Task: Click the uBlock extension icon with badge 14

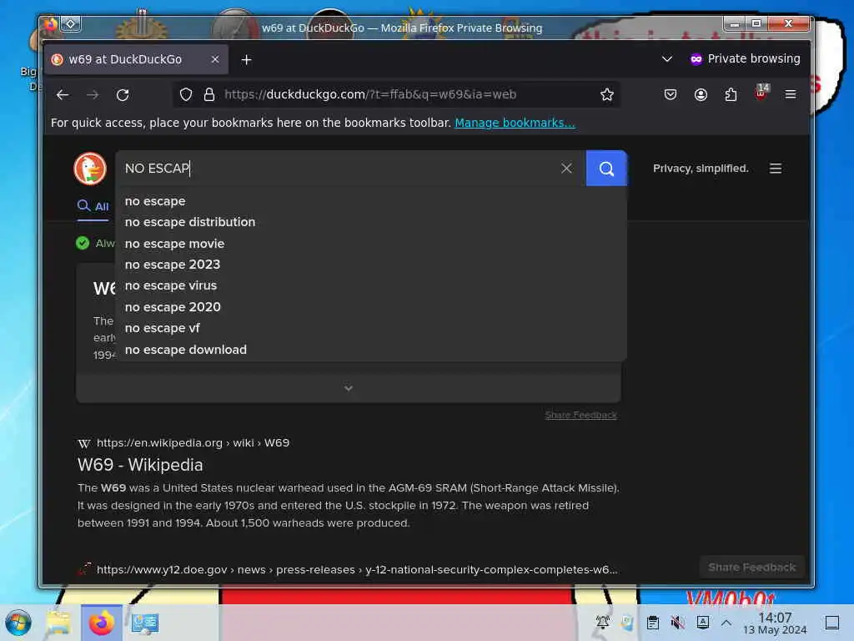Action: click(761, 93)
